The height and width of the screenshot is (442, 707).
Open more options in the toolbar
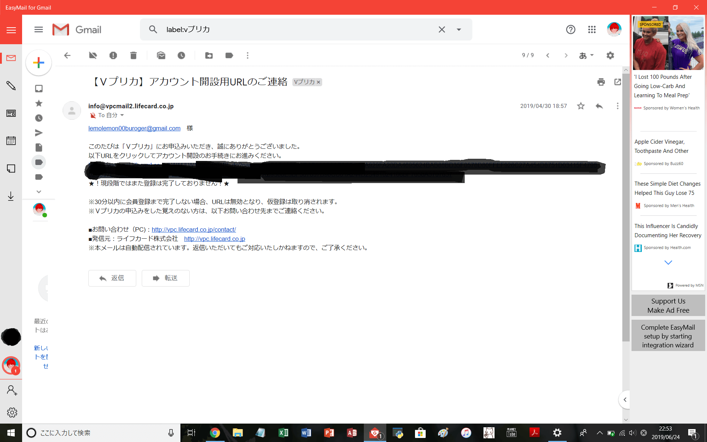pos(247,55)
